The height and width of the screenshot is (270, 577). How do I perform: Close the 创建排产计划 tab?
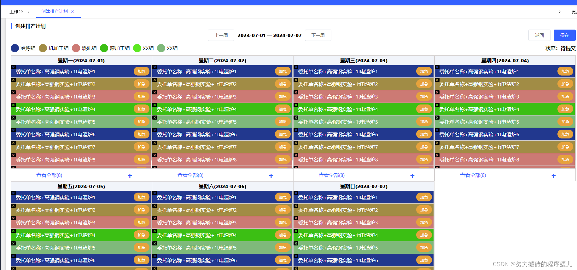[73, 11]
